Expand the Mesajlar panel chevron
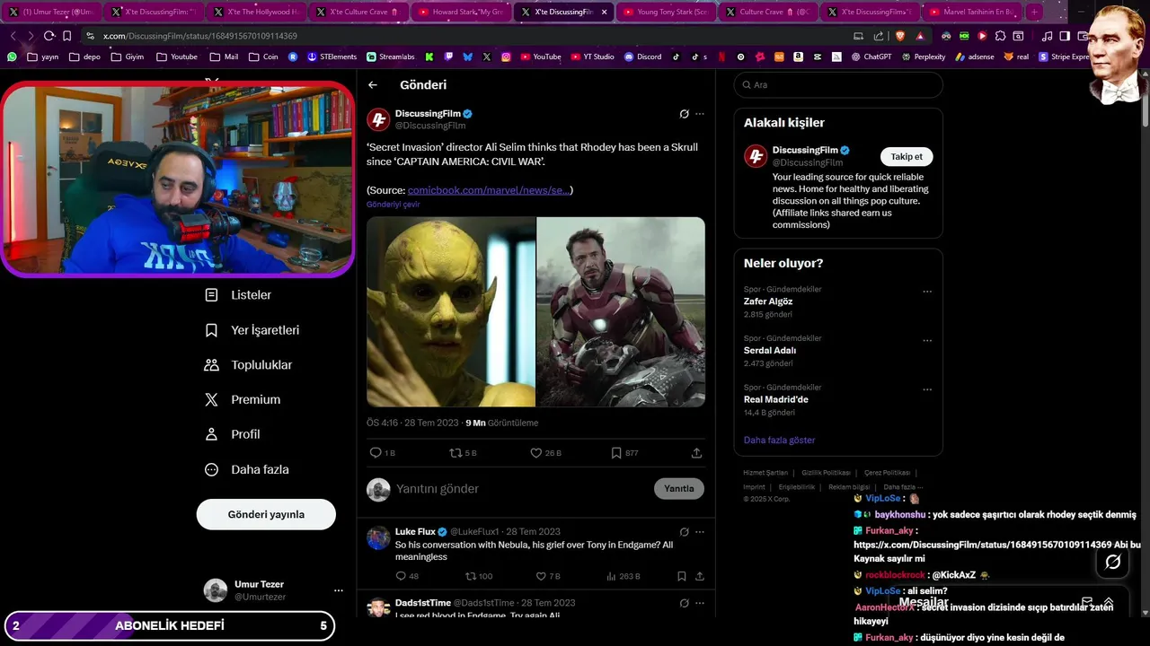1150x646 pixels. [1109, 602]
